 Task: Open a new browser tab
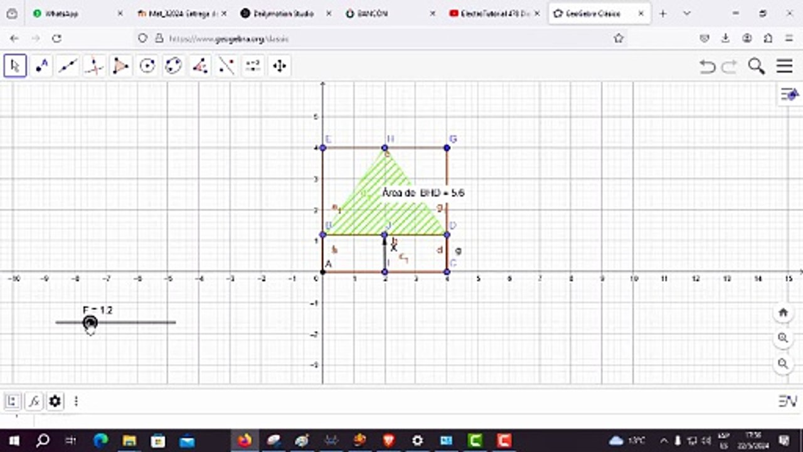coord(662,13)
